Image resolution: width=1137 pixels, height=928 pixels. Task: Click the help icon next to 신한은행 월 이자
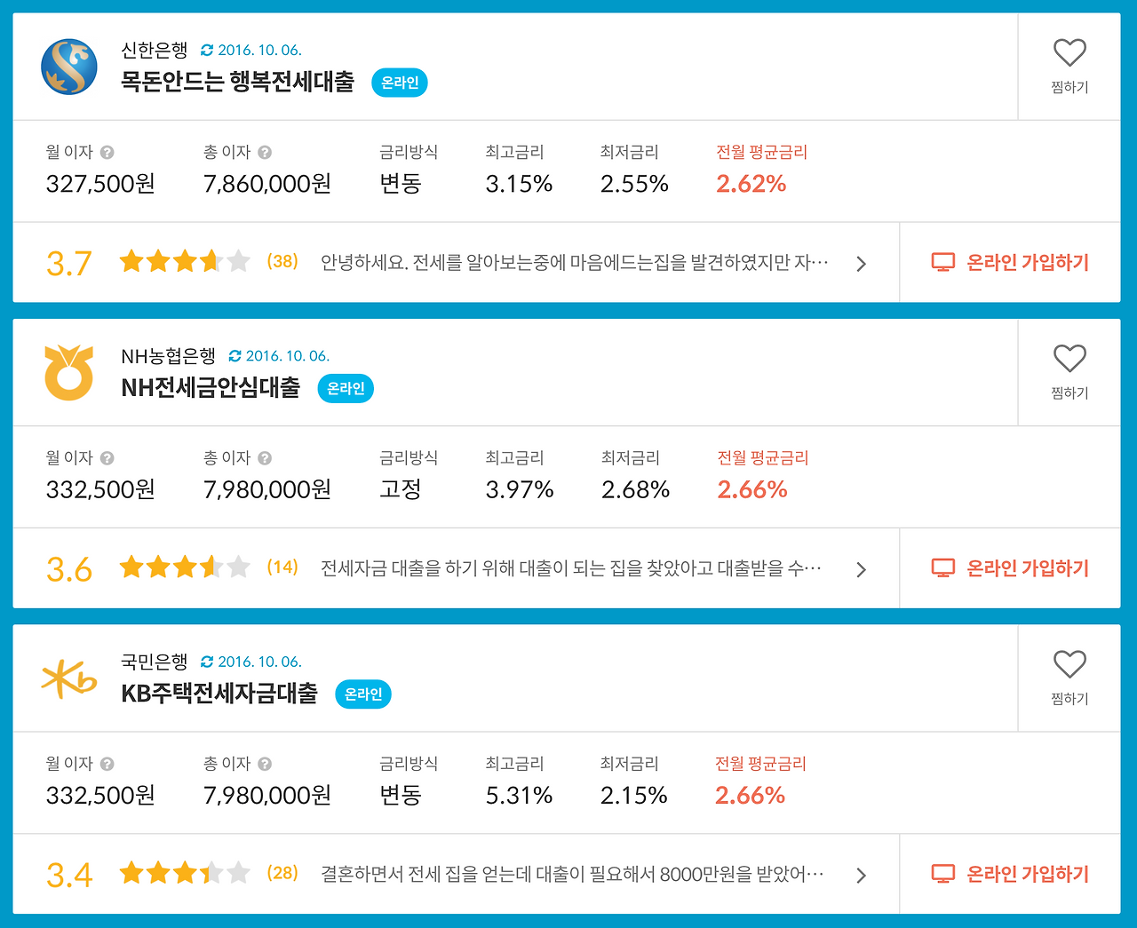click(x=107, y=153)
